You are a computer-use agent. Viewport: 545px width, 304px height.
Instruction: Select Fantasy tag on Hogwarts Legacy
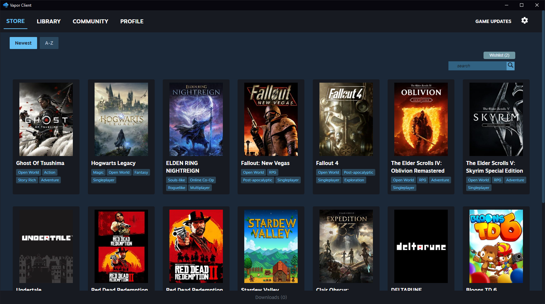coord(141,172)
